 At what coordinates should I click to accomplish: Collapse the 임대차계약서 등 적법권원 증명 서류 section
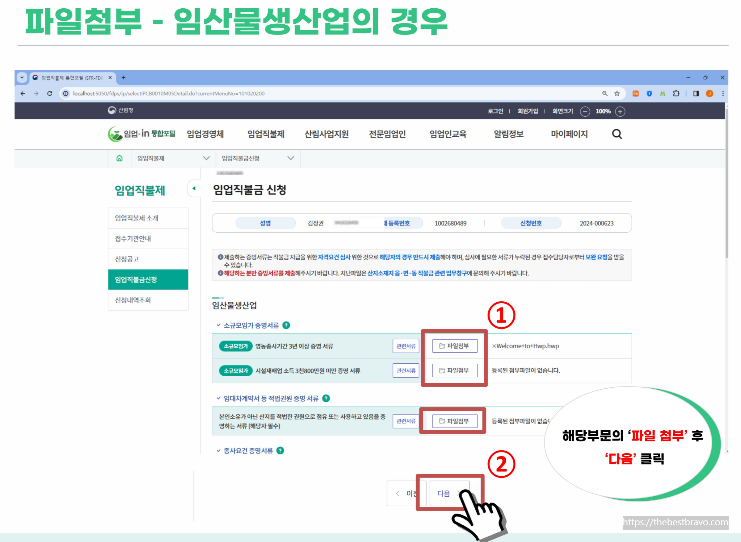tap(218, 398)
